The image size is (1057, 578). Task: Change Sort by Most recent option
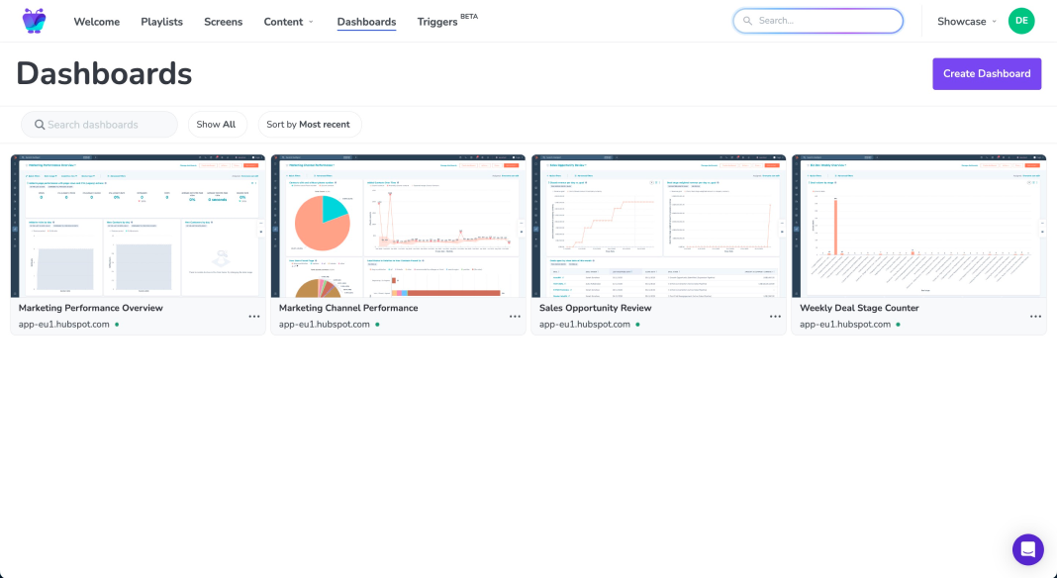tap(309, 124)
